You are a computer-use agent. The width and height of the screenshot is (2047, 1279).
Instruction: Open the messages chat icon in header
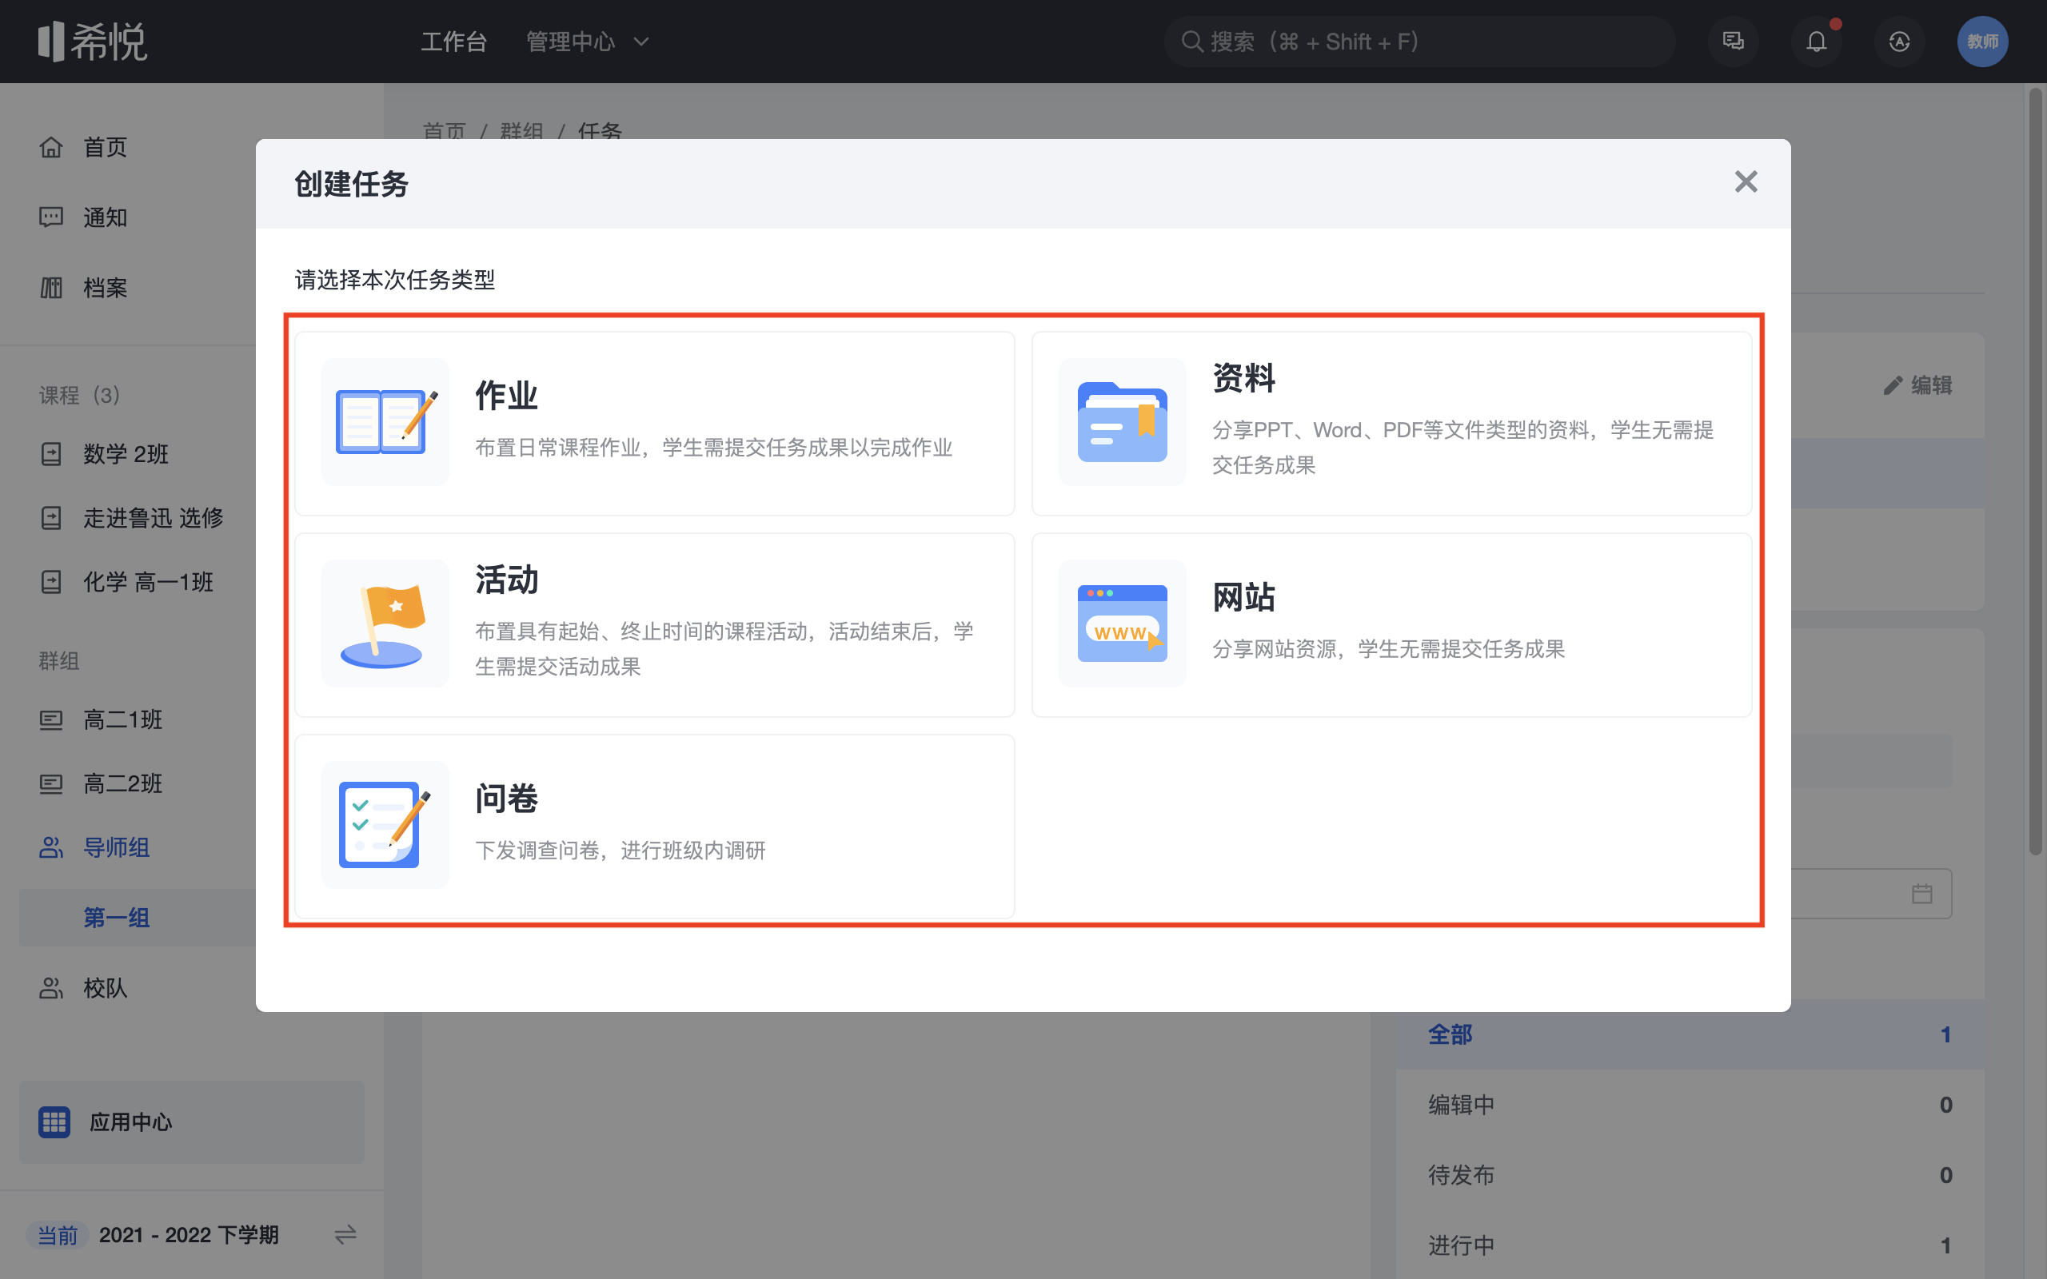[x=1734, y=42]
